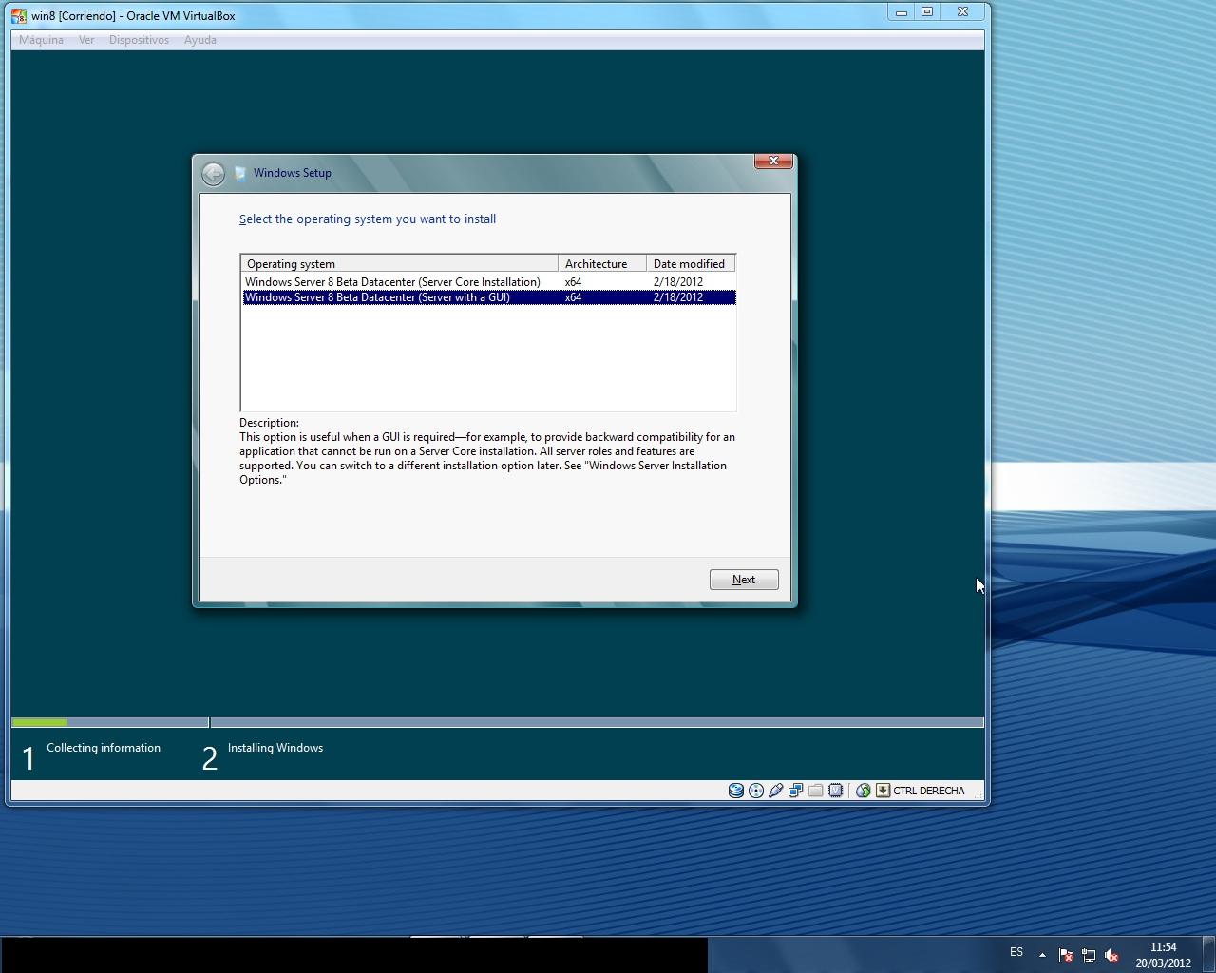This screenshot has height=973, width=1216.
Task: Expand hidden system tray icons arrow
Action: tap(1042, 955)
